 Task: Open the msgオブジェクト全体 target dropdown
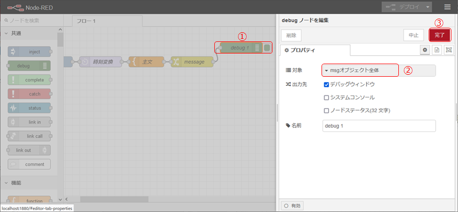click(x=360, y=70)
